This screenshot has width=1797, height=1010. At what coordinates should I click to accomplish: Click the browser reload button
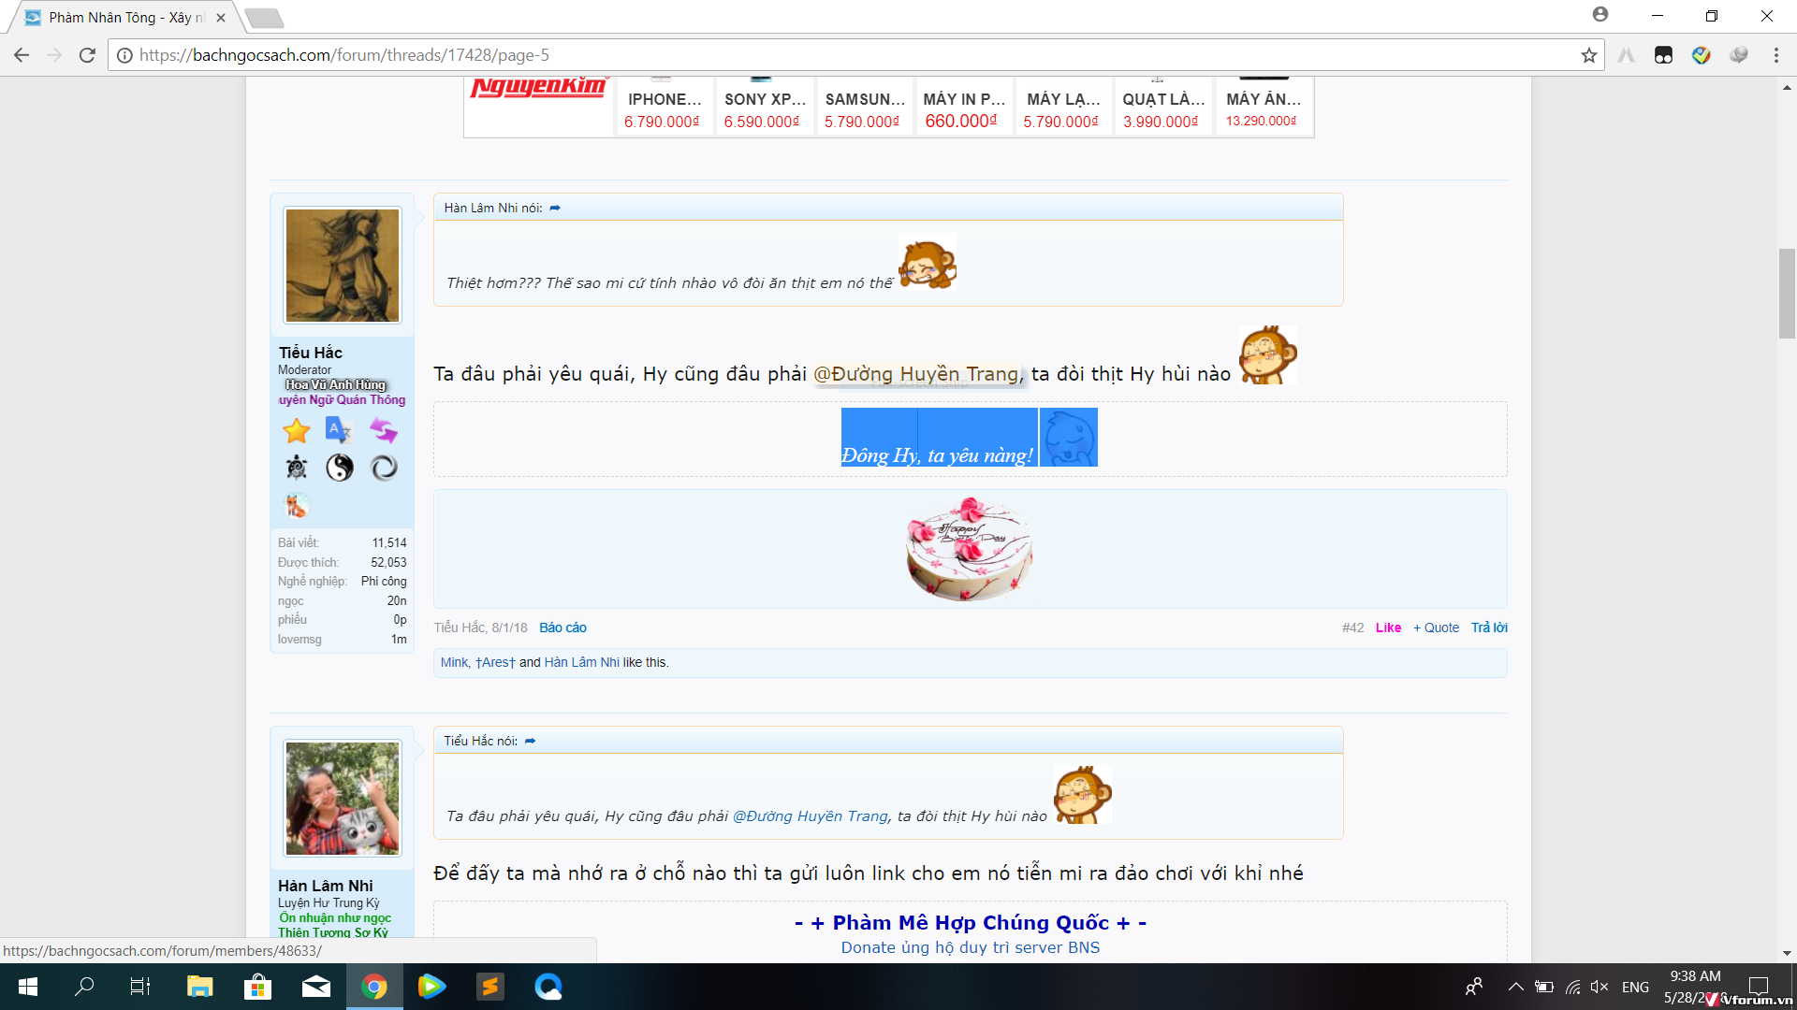click(x=87, y=55)
